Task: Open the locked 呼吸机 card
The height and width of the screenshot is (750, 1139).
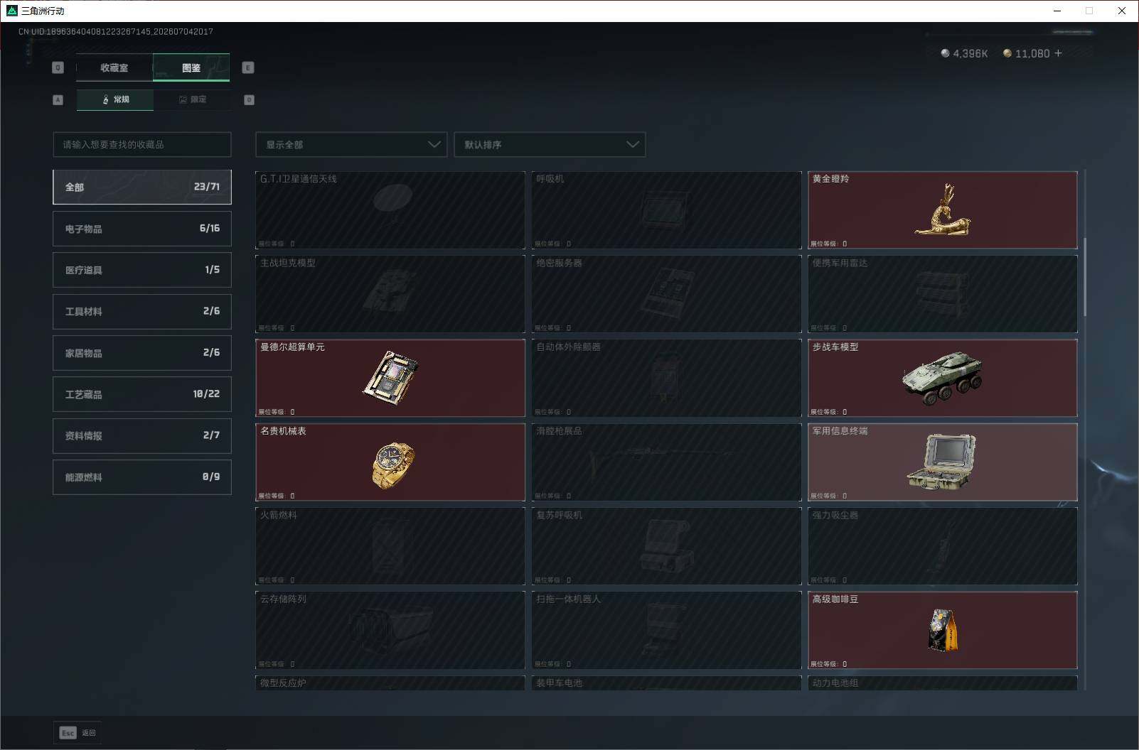Action: pos(666,210)
